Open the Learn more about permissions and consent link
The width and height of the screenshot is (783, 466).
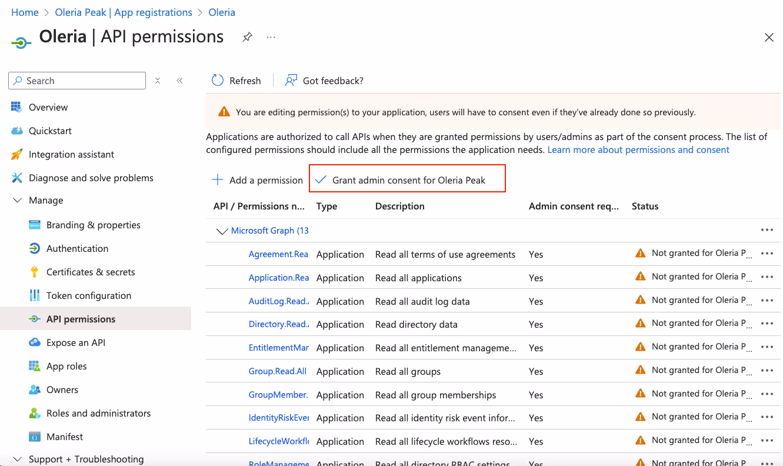[638, 149]
